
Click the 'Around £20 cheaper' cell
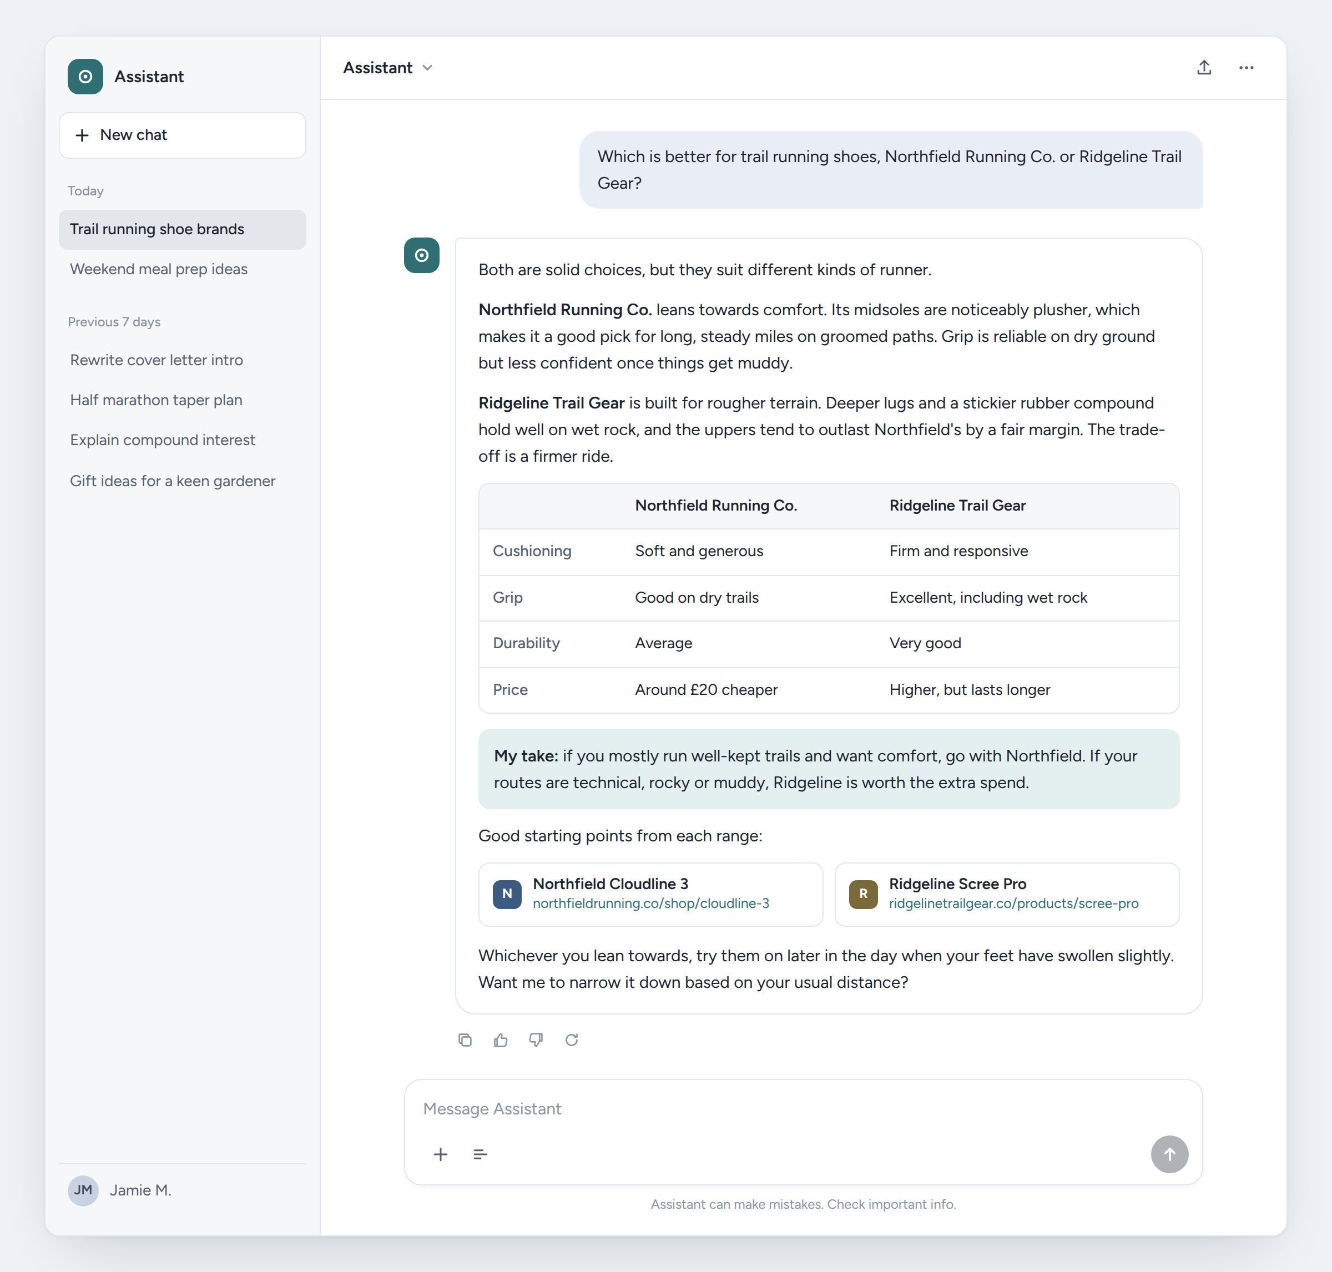click(x=706, y=690)
